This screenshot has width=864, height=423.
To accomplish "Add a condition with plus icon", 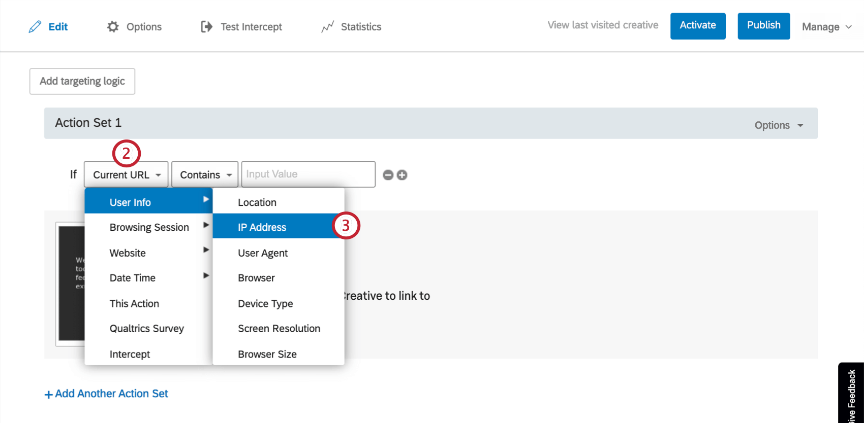I will pos(402,175).
